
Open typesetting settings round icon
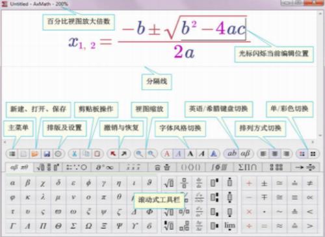pyautogui.click(x=58, y=154)
